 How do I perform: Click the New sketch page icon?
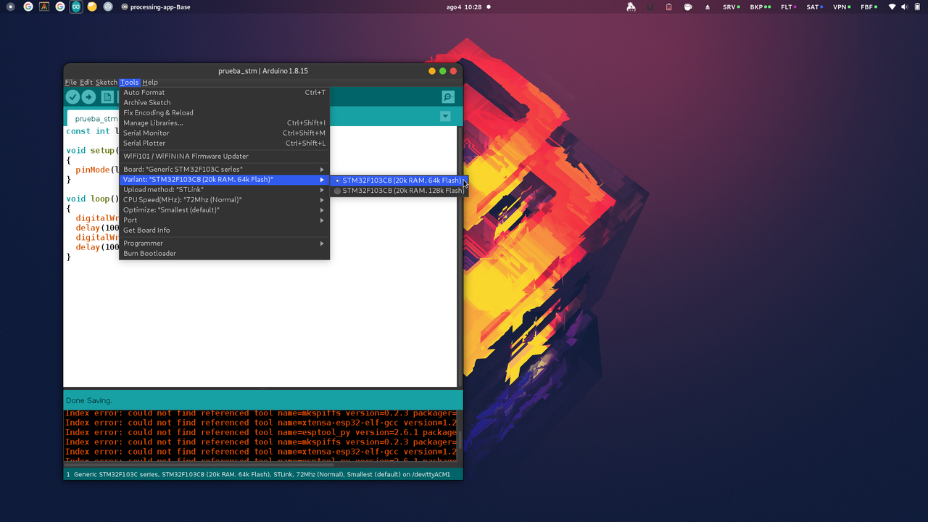click(x=107, y=97)
